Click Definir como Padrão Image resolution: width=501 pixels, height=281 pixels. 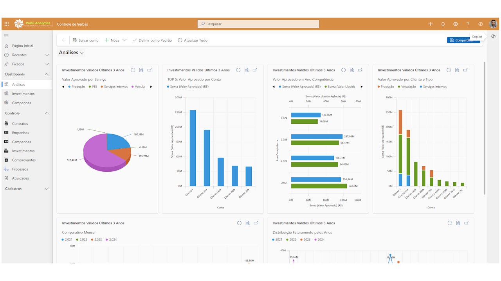pos(152,40)
